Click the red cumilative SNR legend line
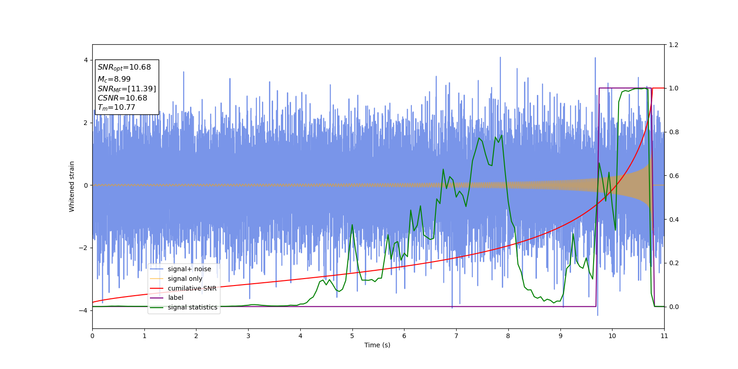Screen dimensions: 738x369 [157, 288]
